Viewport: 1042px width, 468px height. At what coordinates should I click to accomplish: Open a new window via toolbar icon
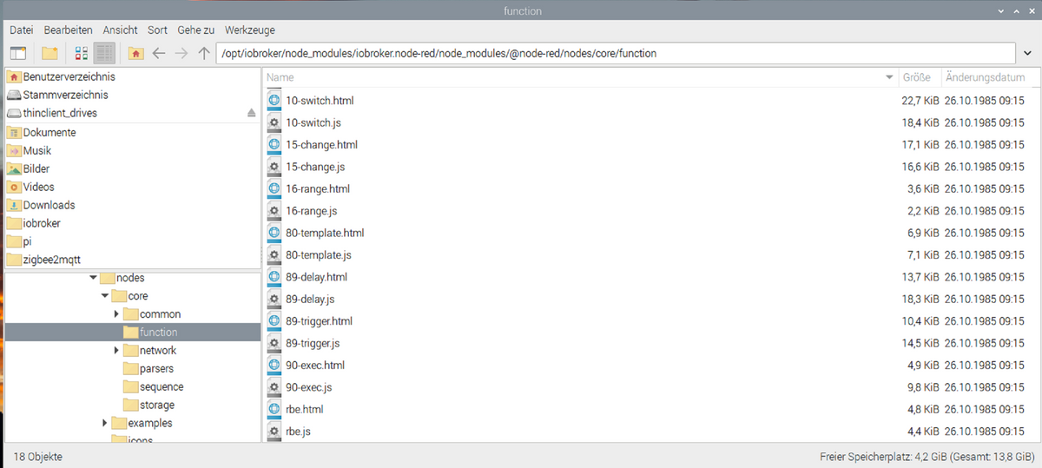(x=18, y=53)
